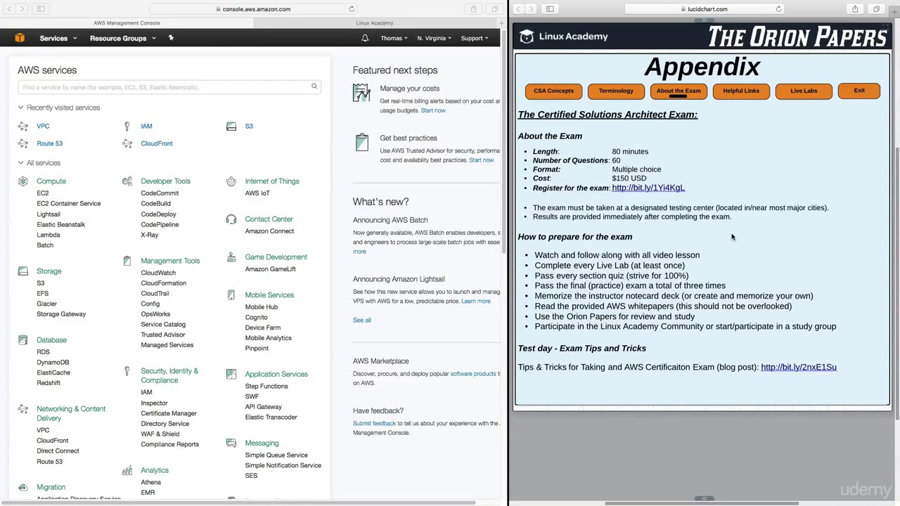The image size is (900, 506).
Task: Click the Security, Identity & Compliance icon
Action: (127, 371)
